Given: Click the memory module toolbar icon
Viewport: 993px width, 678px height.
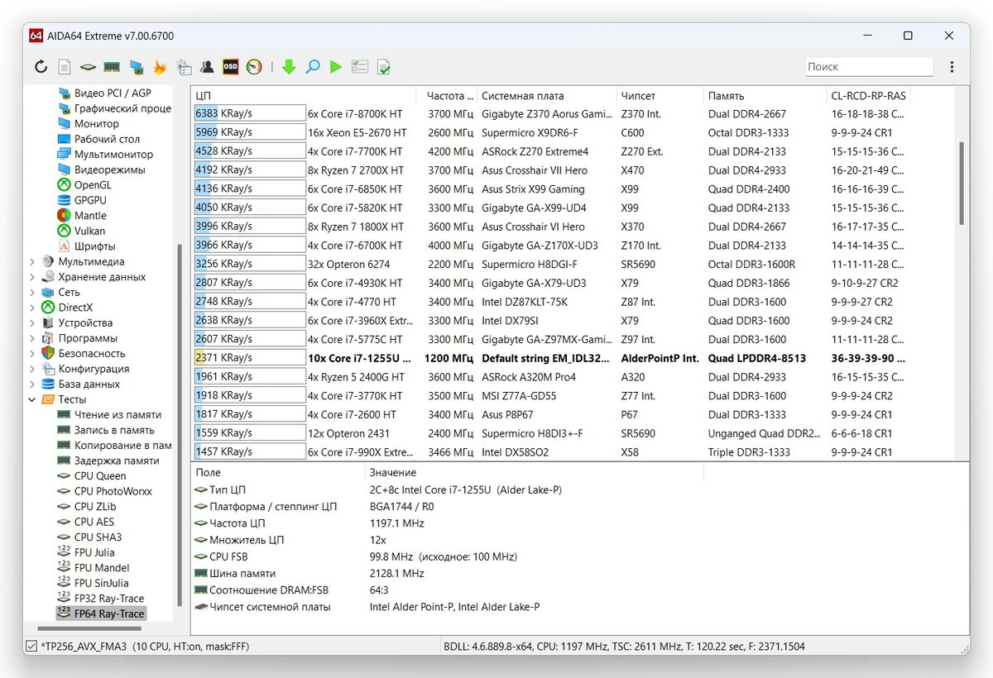Looking at the screenshot, I should coord(112,67).
